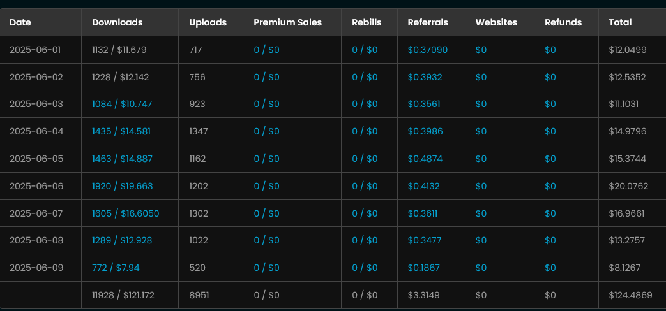Viewport: 666px width, 311px height.
Task: Click referrals amount $0.3932
Action: click(x=425, y=77)
